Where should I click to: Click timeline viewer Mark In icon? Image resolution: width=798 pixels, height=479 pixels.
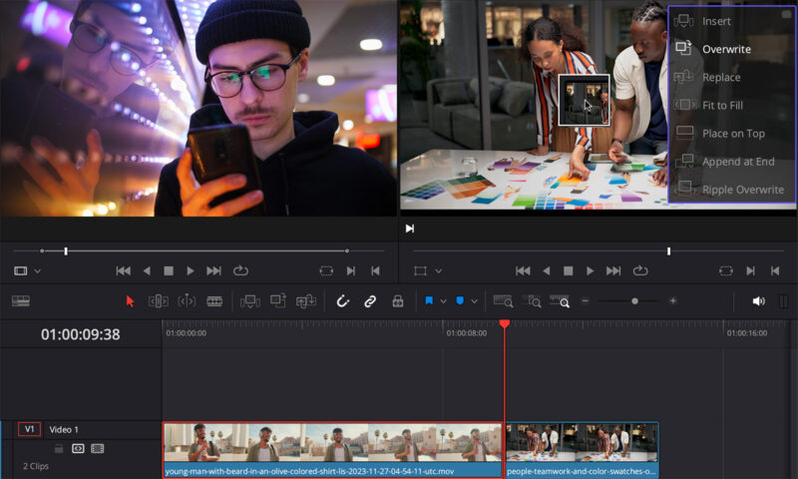tap(750, 270)
